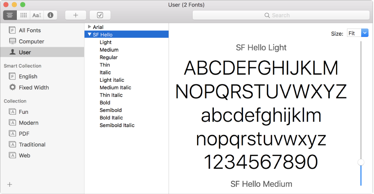The height and width of the screenshot is (194, 374).
Task: Click the magnifying glass search icon
Action: pyautogui.click(x=267, y=15)
